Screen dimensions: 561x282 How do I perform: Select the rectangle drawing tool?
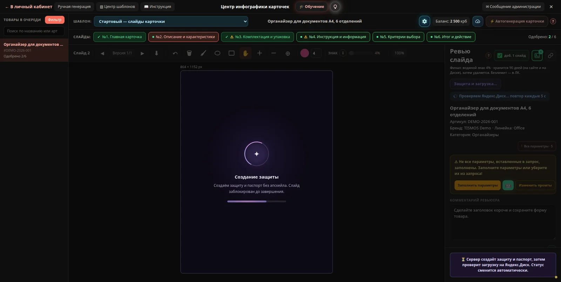click(x=231, y=53)
